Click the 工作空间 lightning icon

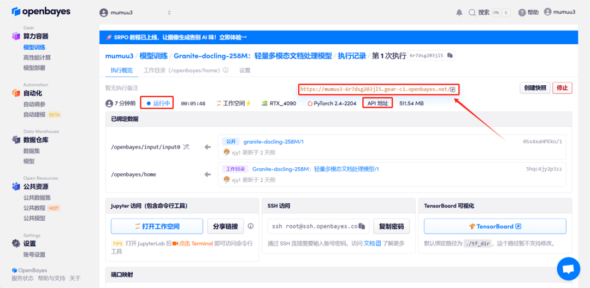coord(249,103)
